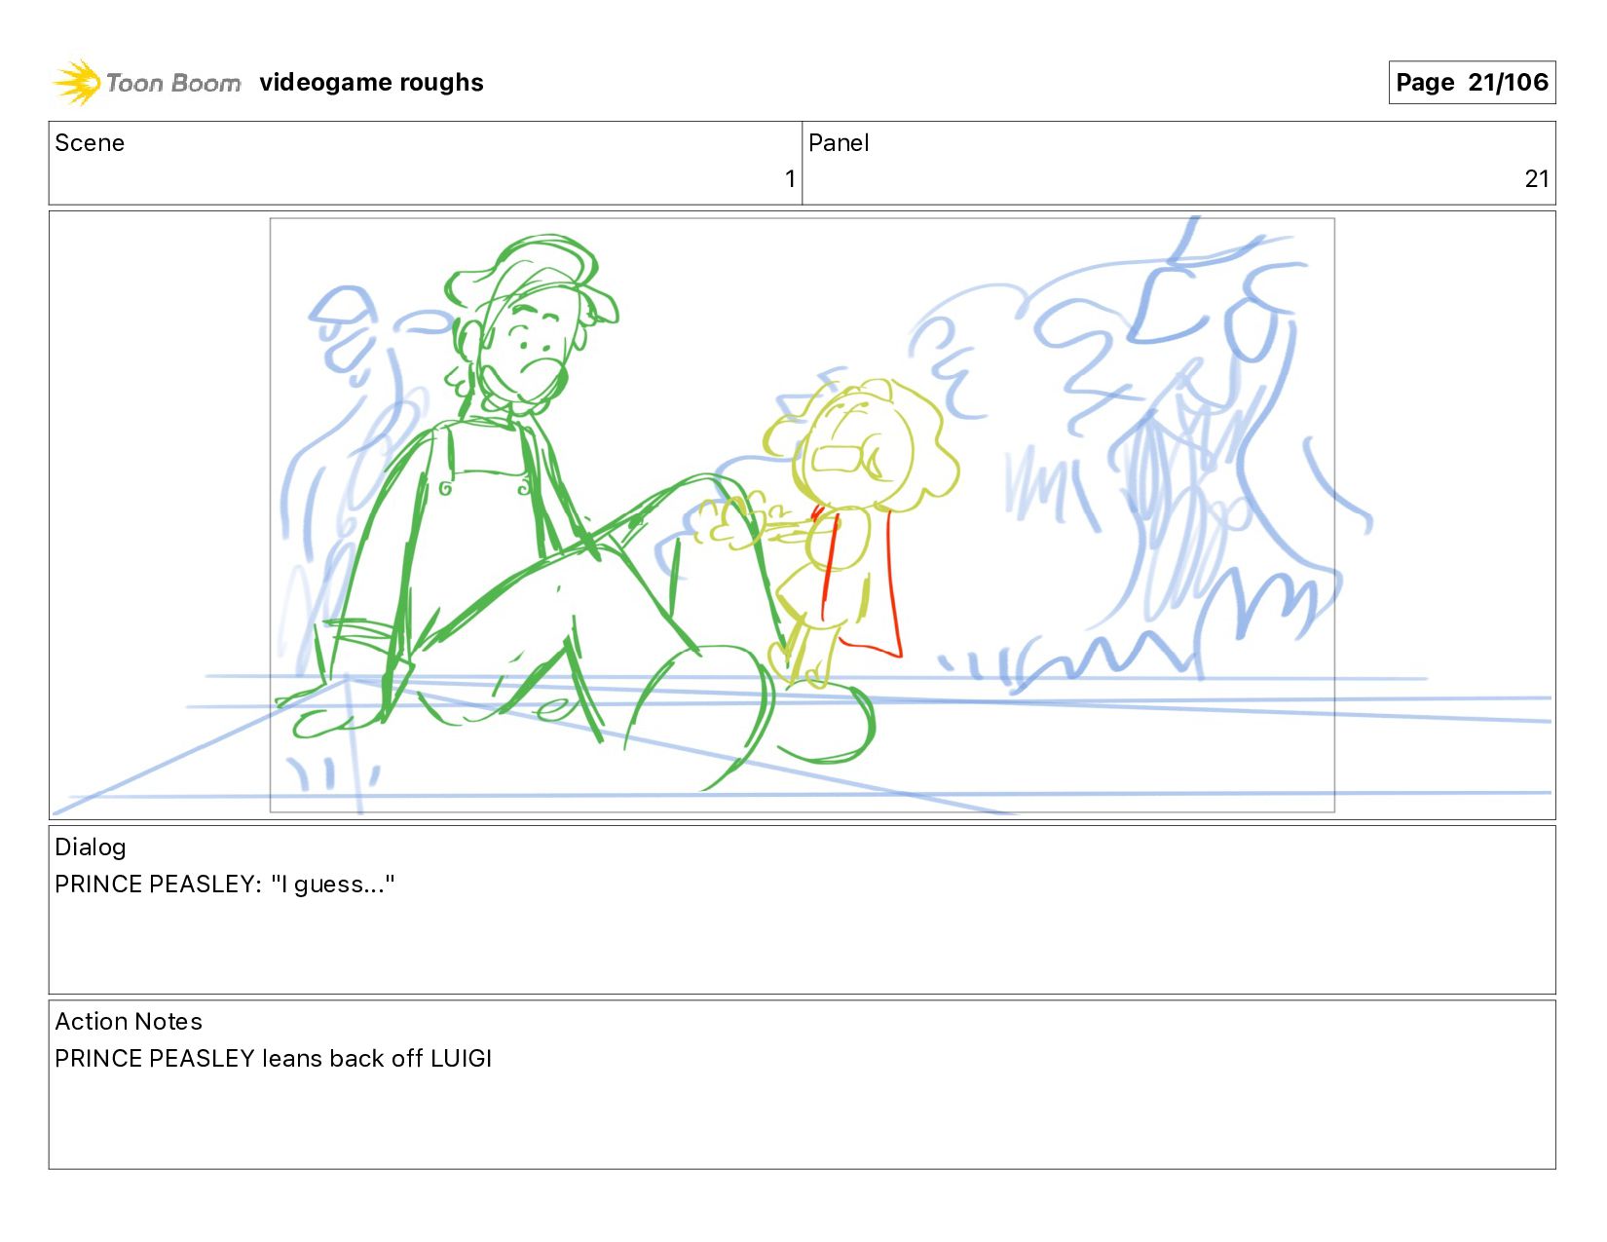
Task: Click the dialog line 'PRINCE PEASLEY: "I guess..."'
Action: click(x=225, y=884)
